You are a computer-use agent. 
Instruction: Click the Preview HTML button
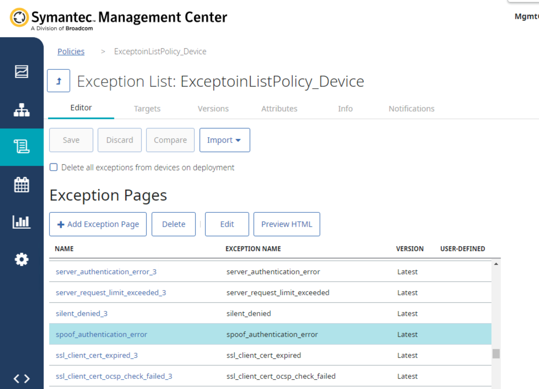pos(286,224)
